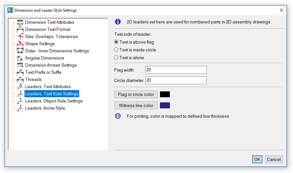
Task: Click the Size, Overlaps, Tolerances icon
Action: [x=20, y=37]
